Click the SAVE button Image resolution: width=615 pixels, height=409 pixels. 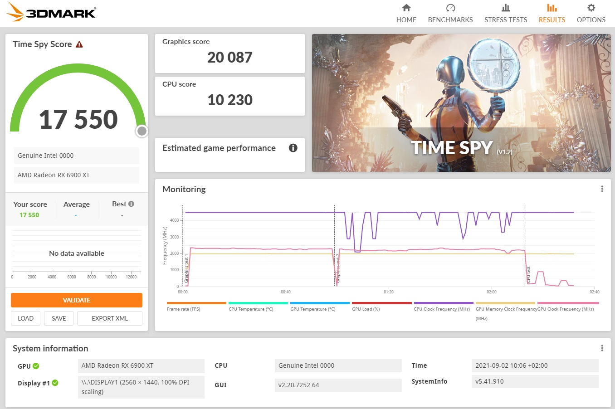click(59, 318)
